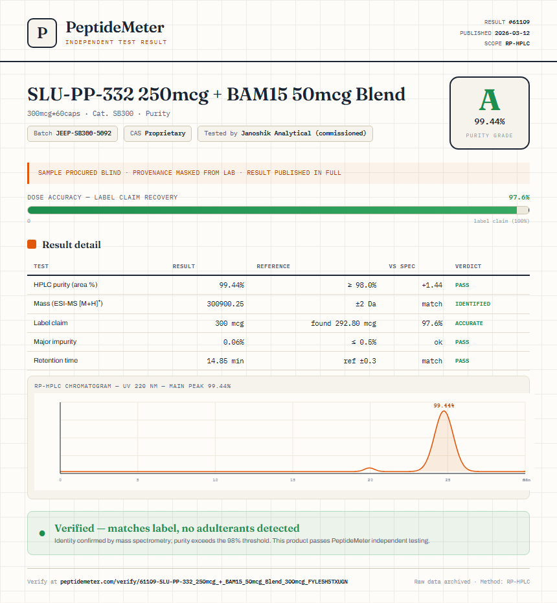Click the label claim (100%) scale marker
Viewport: 557px width, 603px height.
pyautogui.click(x=501, y=221)
